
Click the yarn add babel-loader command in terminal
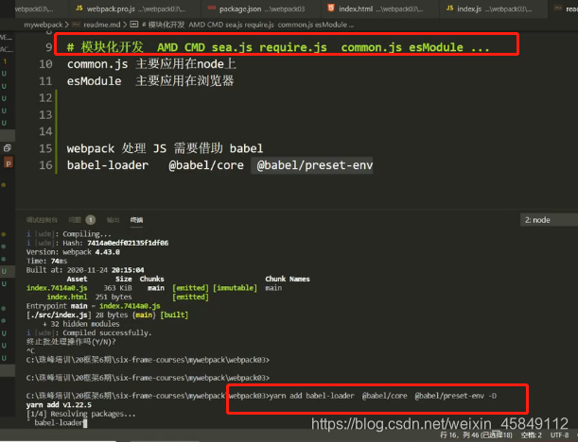[383, 396]
